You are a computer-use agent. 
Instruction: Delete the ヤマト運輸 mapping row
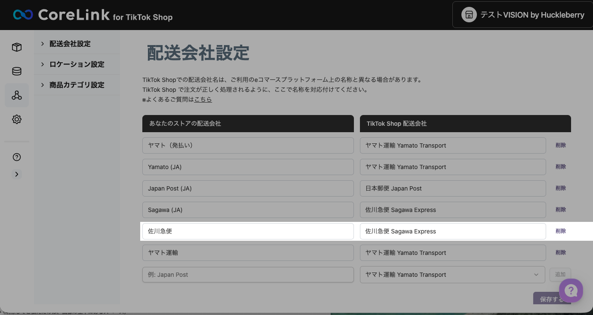click(561, 252)
